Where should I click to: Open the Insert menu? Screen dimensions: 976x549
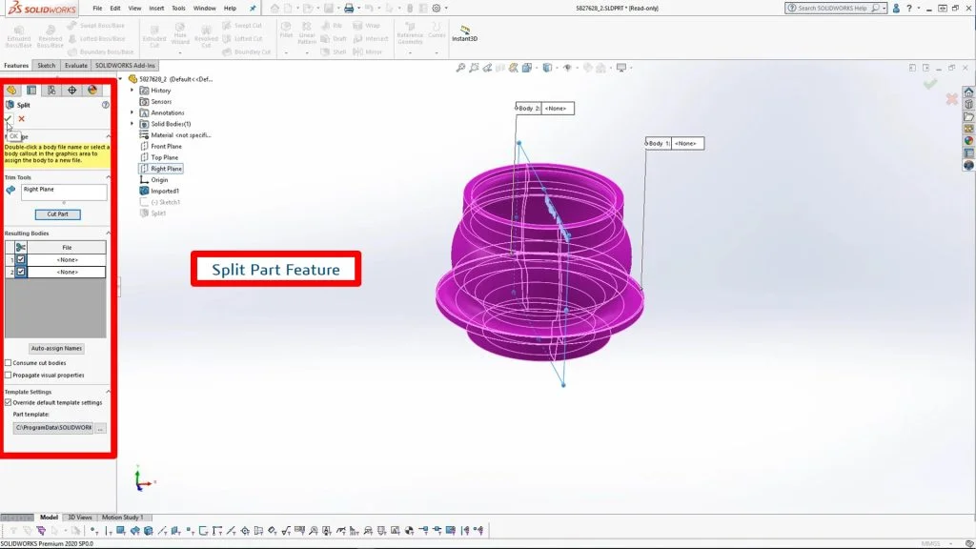[x=156, y=8]
